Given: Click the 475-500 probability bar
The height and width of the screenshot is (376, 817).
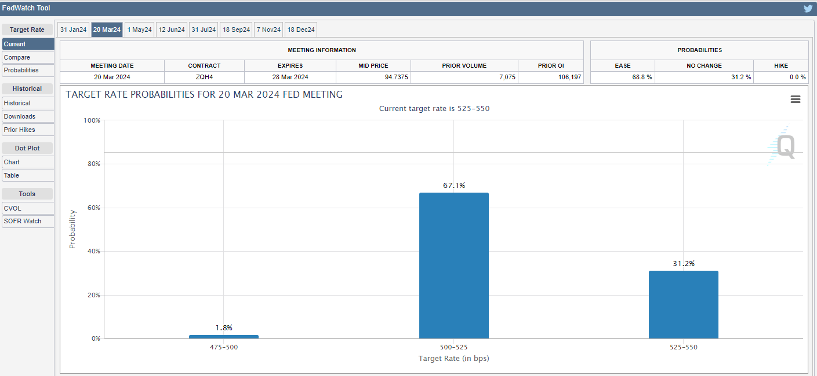Looking at the screenshot, I should tap(224, 337).
